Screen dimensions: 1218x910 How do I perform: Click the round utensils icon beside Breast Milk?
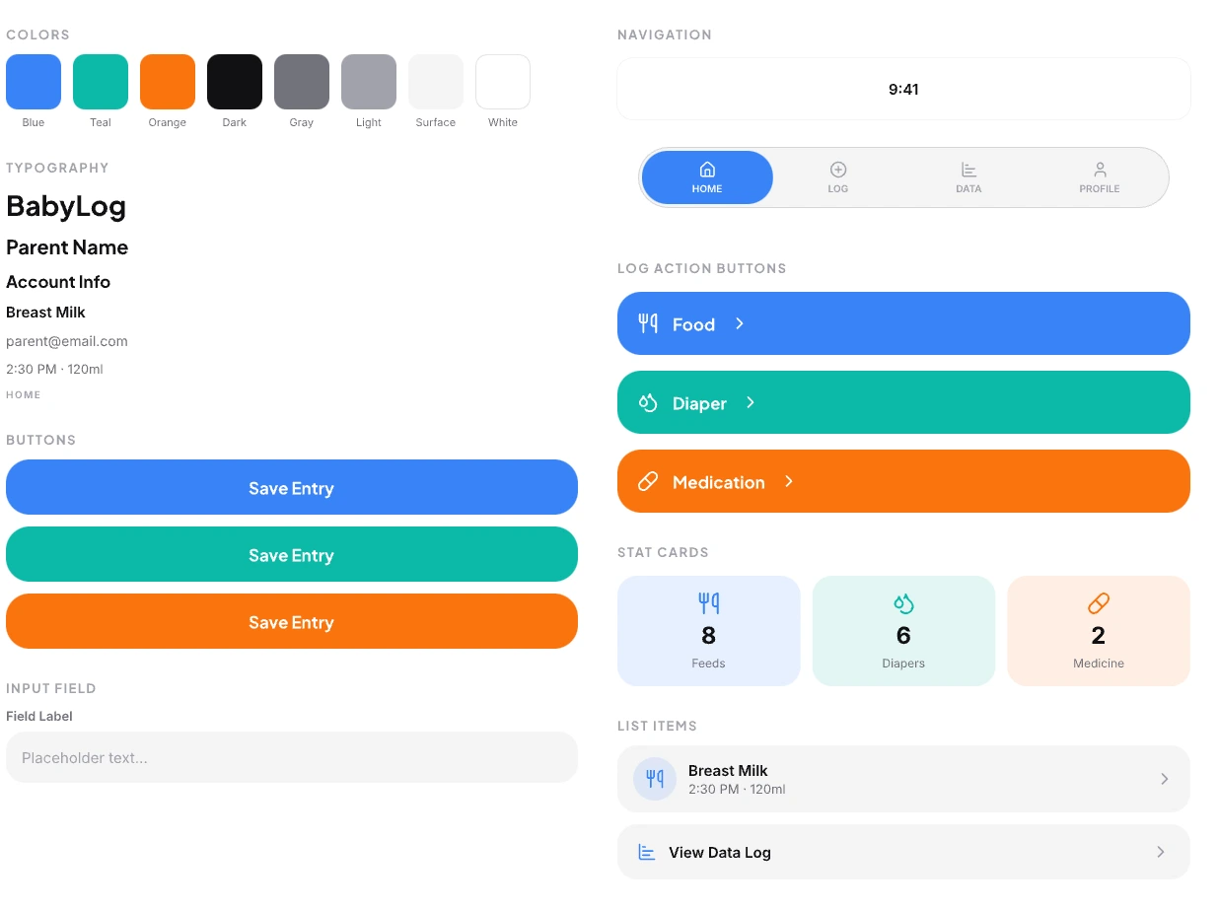coord(655,779)
